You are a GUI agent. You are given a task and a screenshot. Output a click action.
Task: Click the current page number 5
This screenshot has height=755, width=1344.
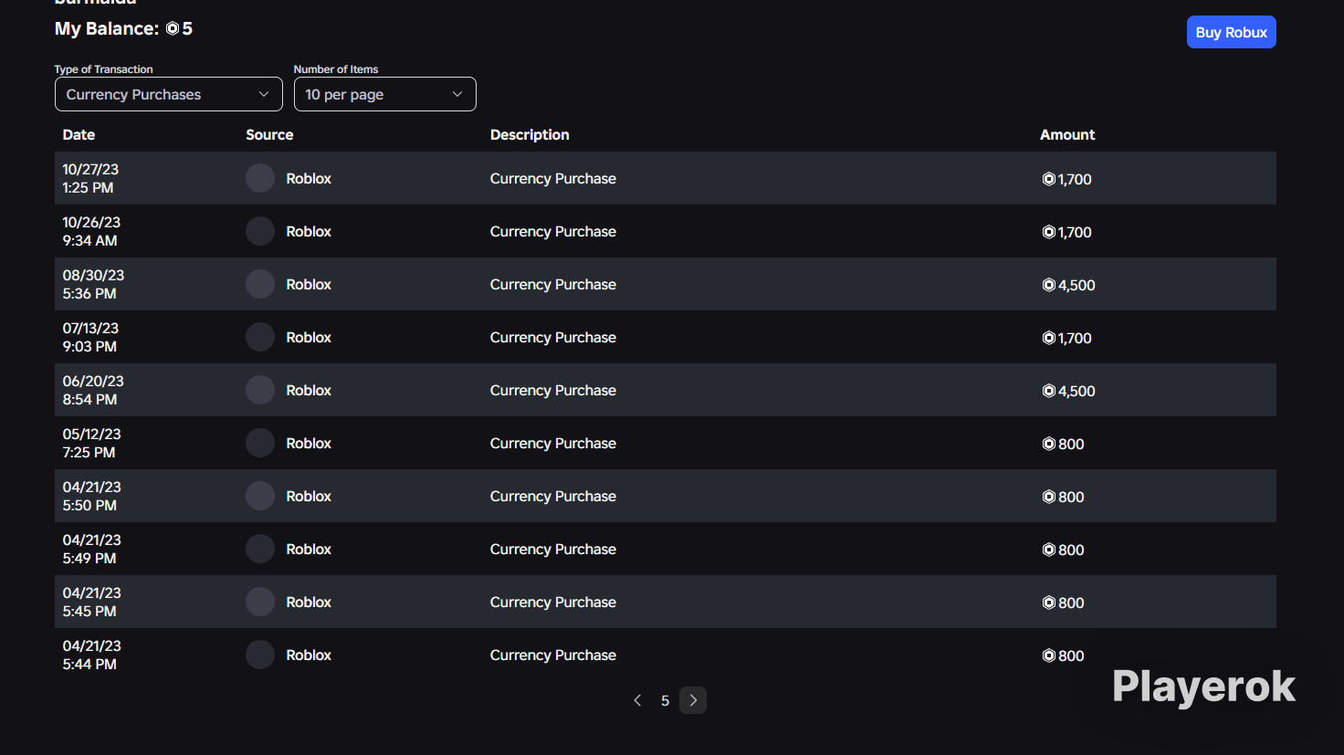[665, 700]
